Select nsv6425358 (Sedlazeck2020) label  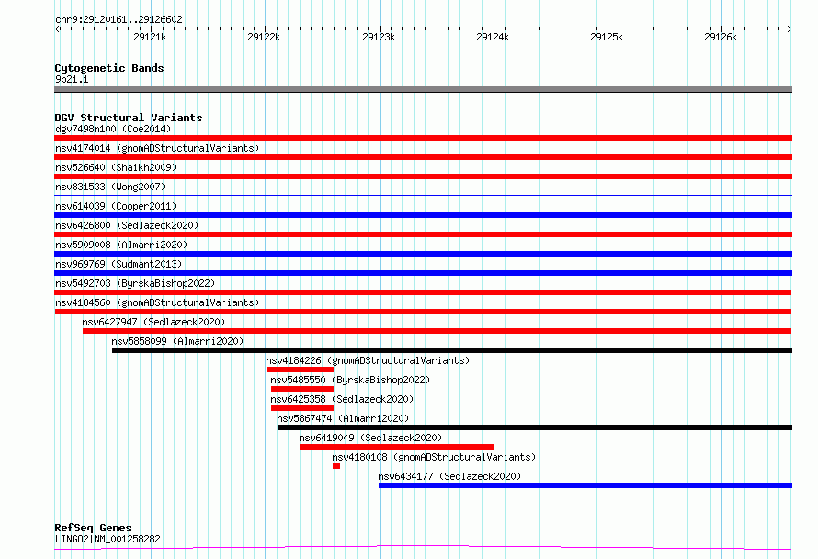click(342, 399)
